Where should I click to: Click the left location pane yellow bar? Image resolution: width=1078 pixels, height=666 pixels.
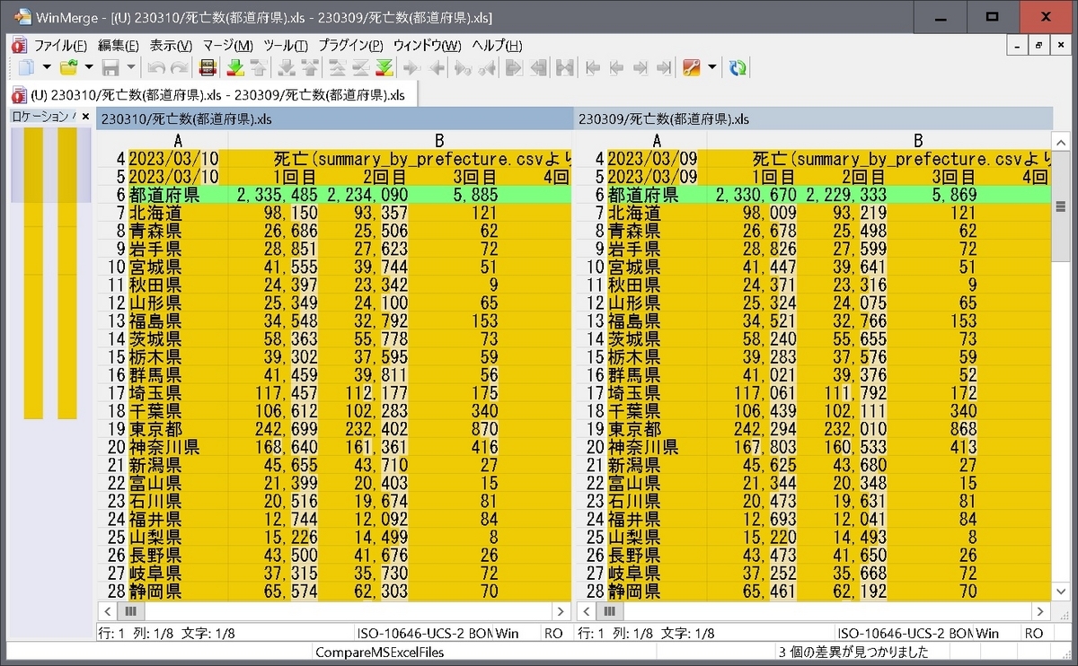click(x=33, y=273)
